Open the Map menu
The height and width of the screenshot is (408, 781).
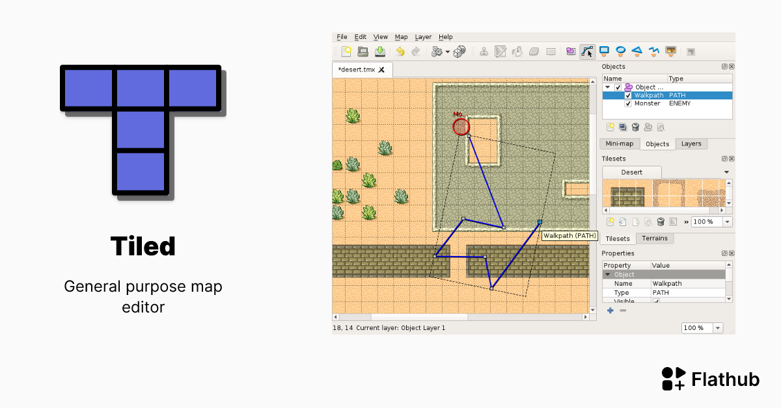tap(401, 37)
